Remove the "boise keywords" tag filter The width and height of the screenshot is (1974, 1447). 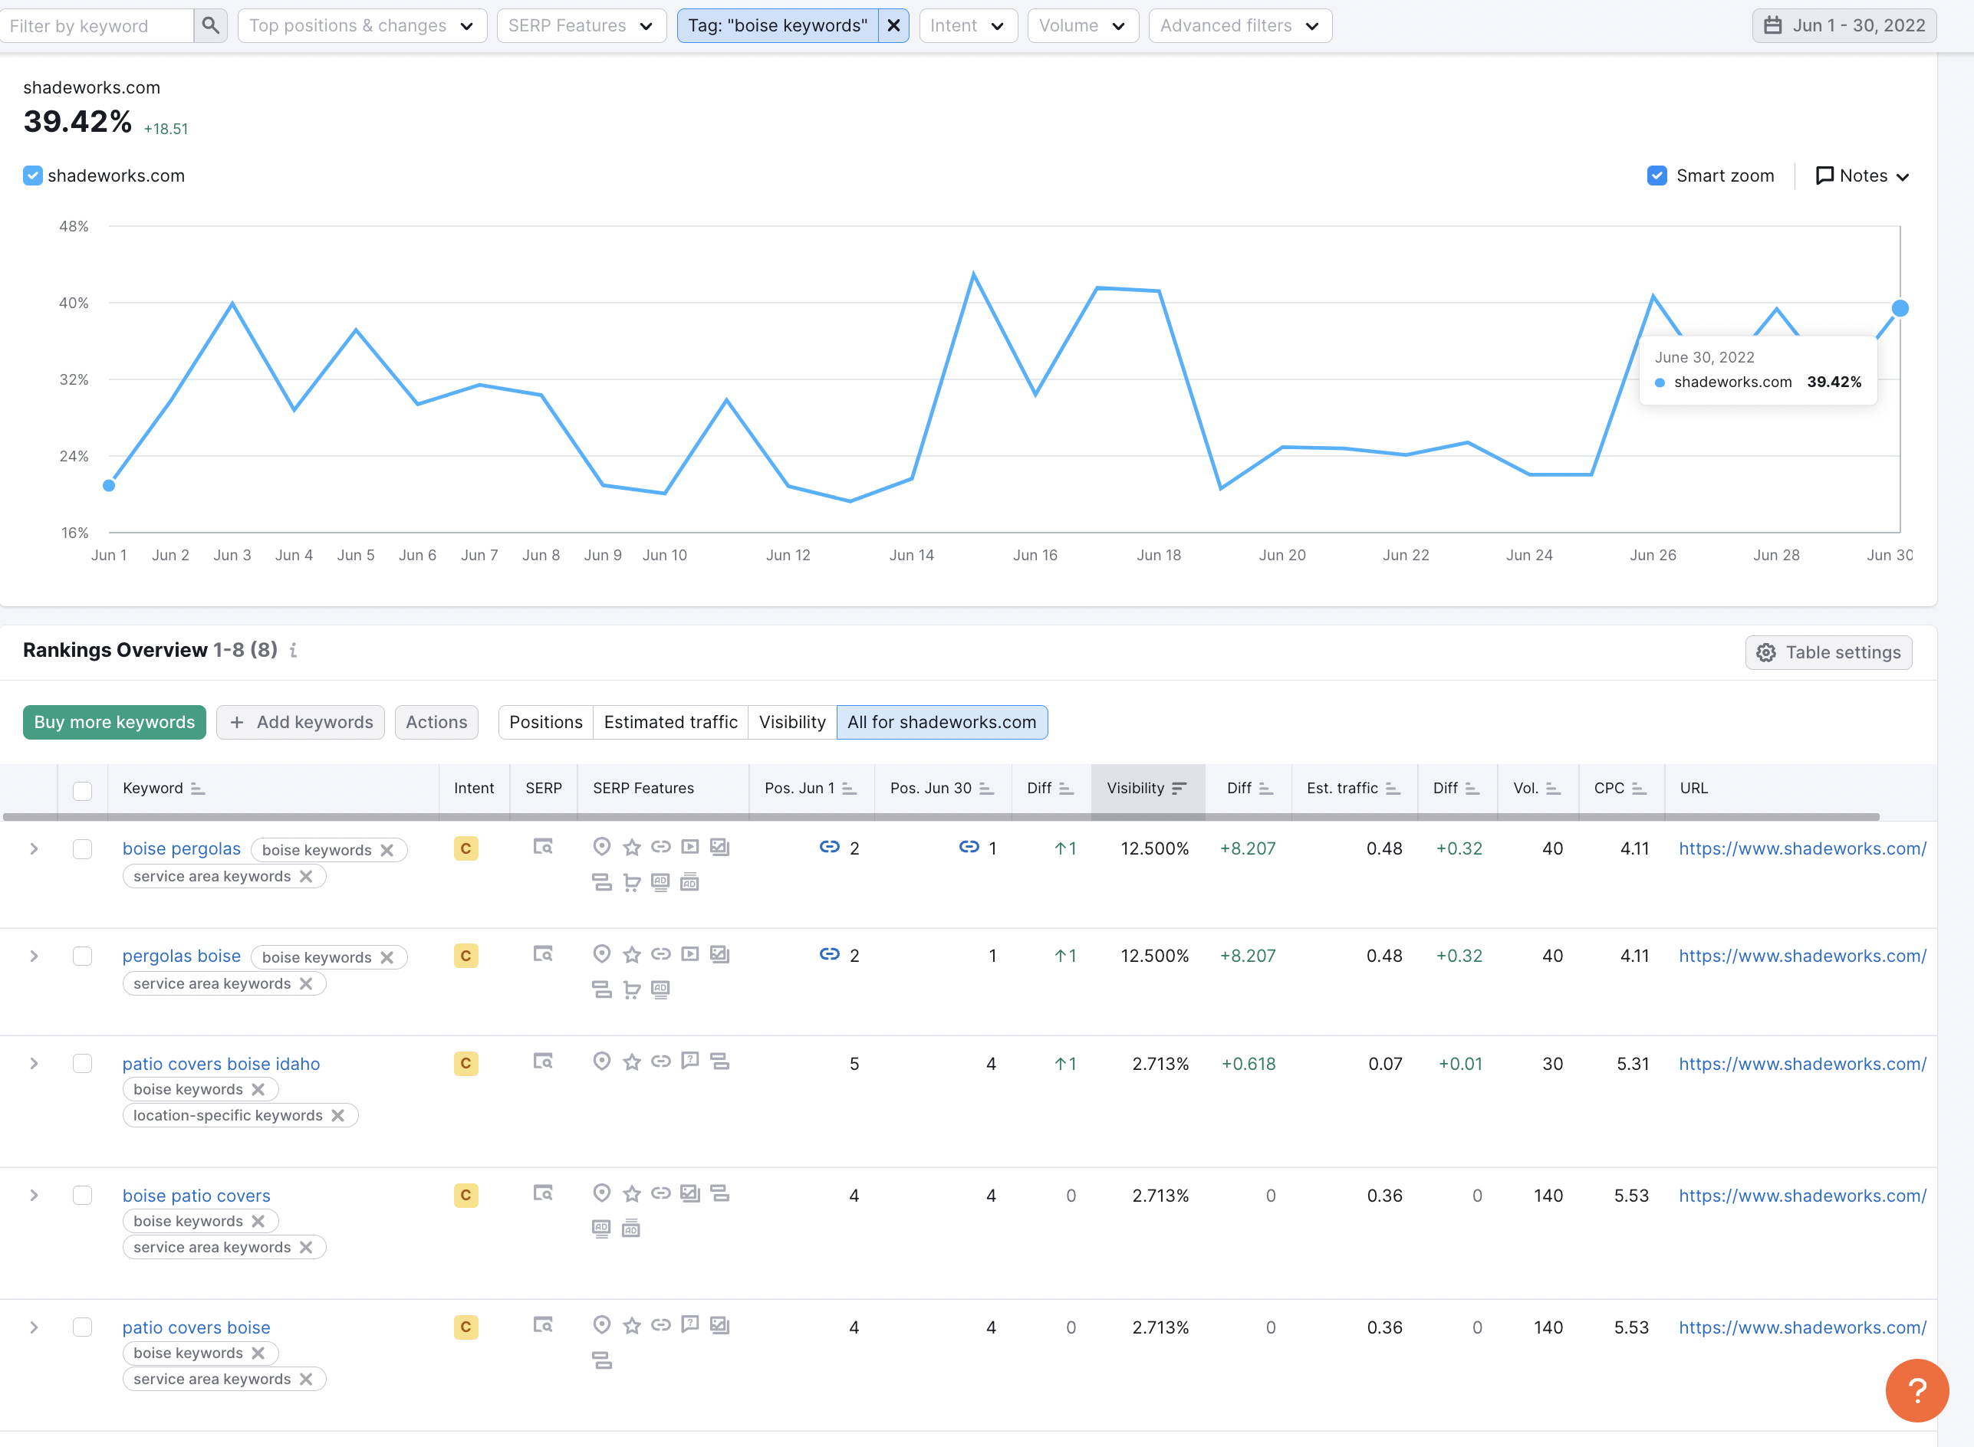(x=893, y=25)
